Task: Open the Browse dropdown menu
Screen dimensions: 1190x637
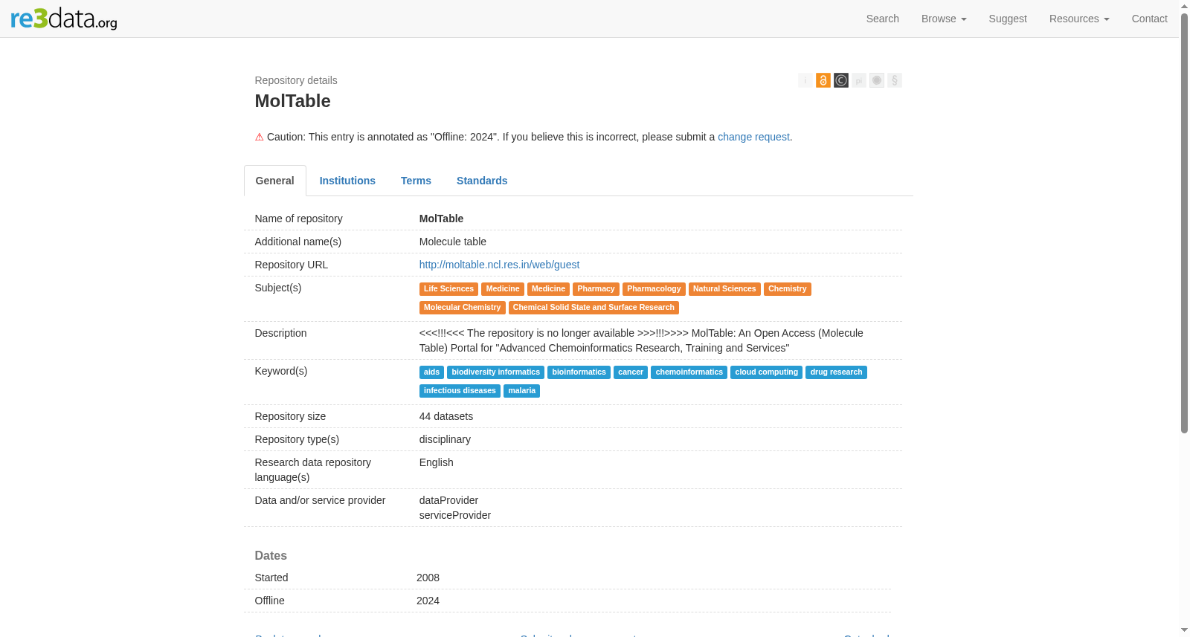Action: (944, 19)
